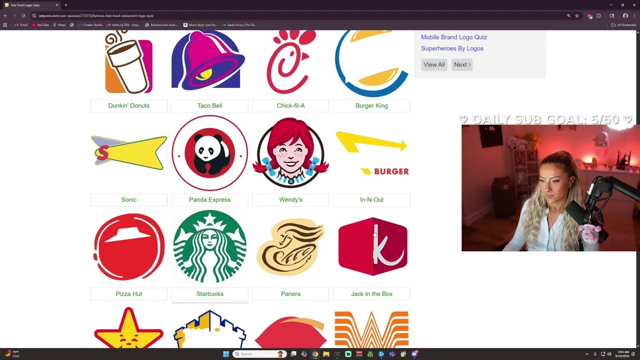Click the In-N-Out answer text

tap(371, 199)
